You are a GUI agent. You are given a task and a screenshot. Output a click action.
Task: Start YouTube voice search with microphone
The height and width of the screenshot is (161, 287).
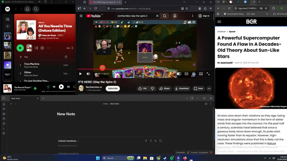175,16
